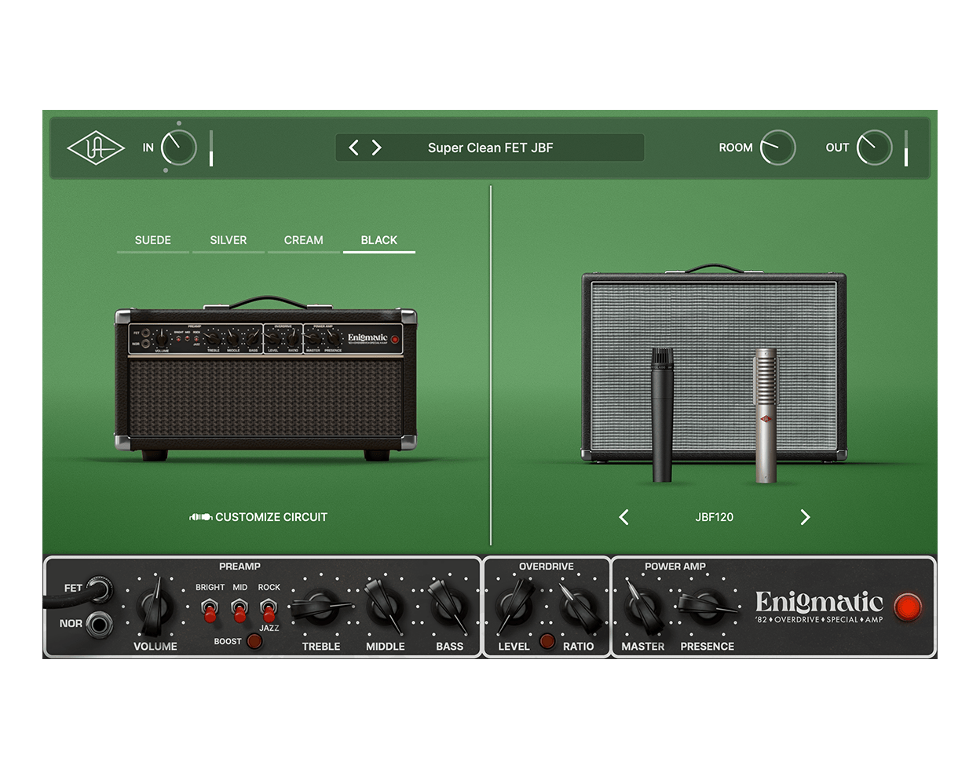
Task: Open the Super Clean FET JBF preset menu
Action: click(x=490, y=148)
